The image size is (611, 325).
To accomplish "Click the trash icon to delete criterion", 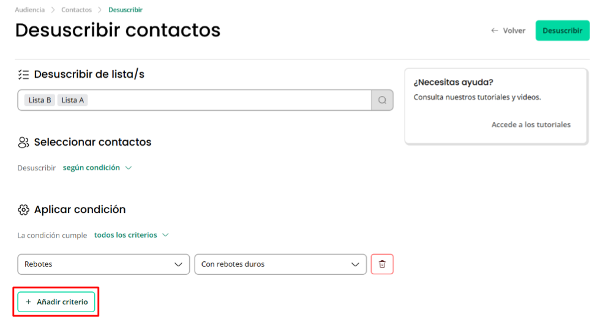I will 382,264.
